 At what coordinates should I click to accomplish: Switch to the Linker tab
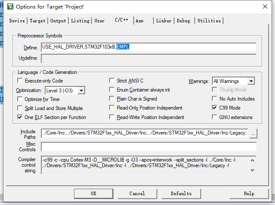(164, 21)
